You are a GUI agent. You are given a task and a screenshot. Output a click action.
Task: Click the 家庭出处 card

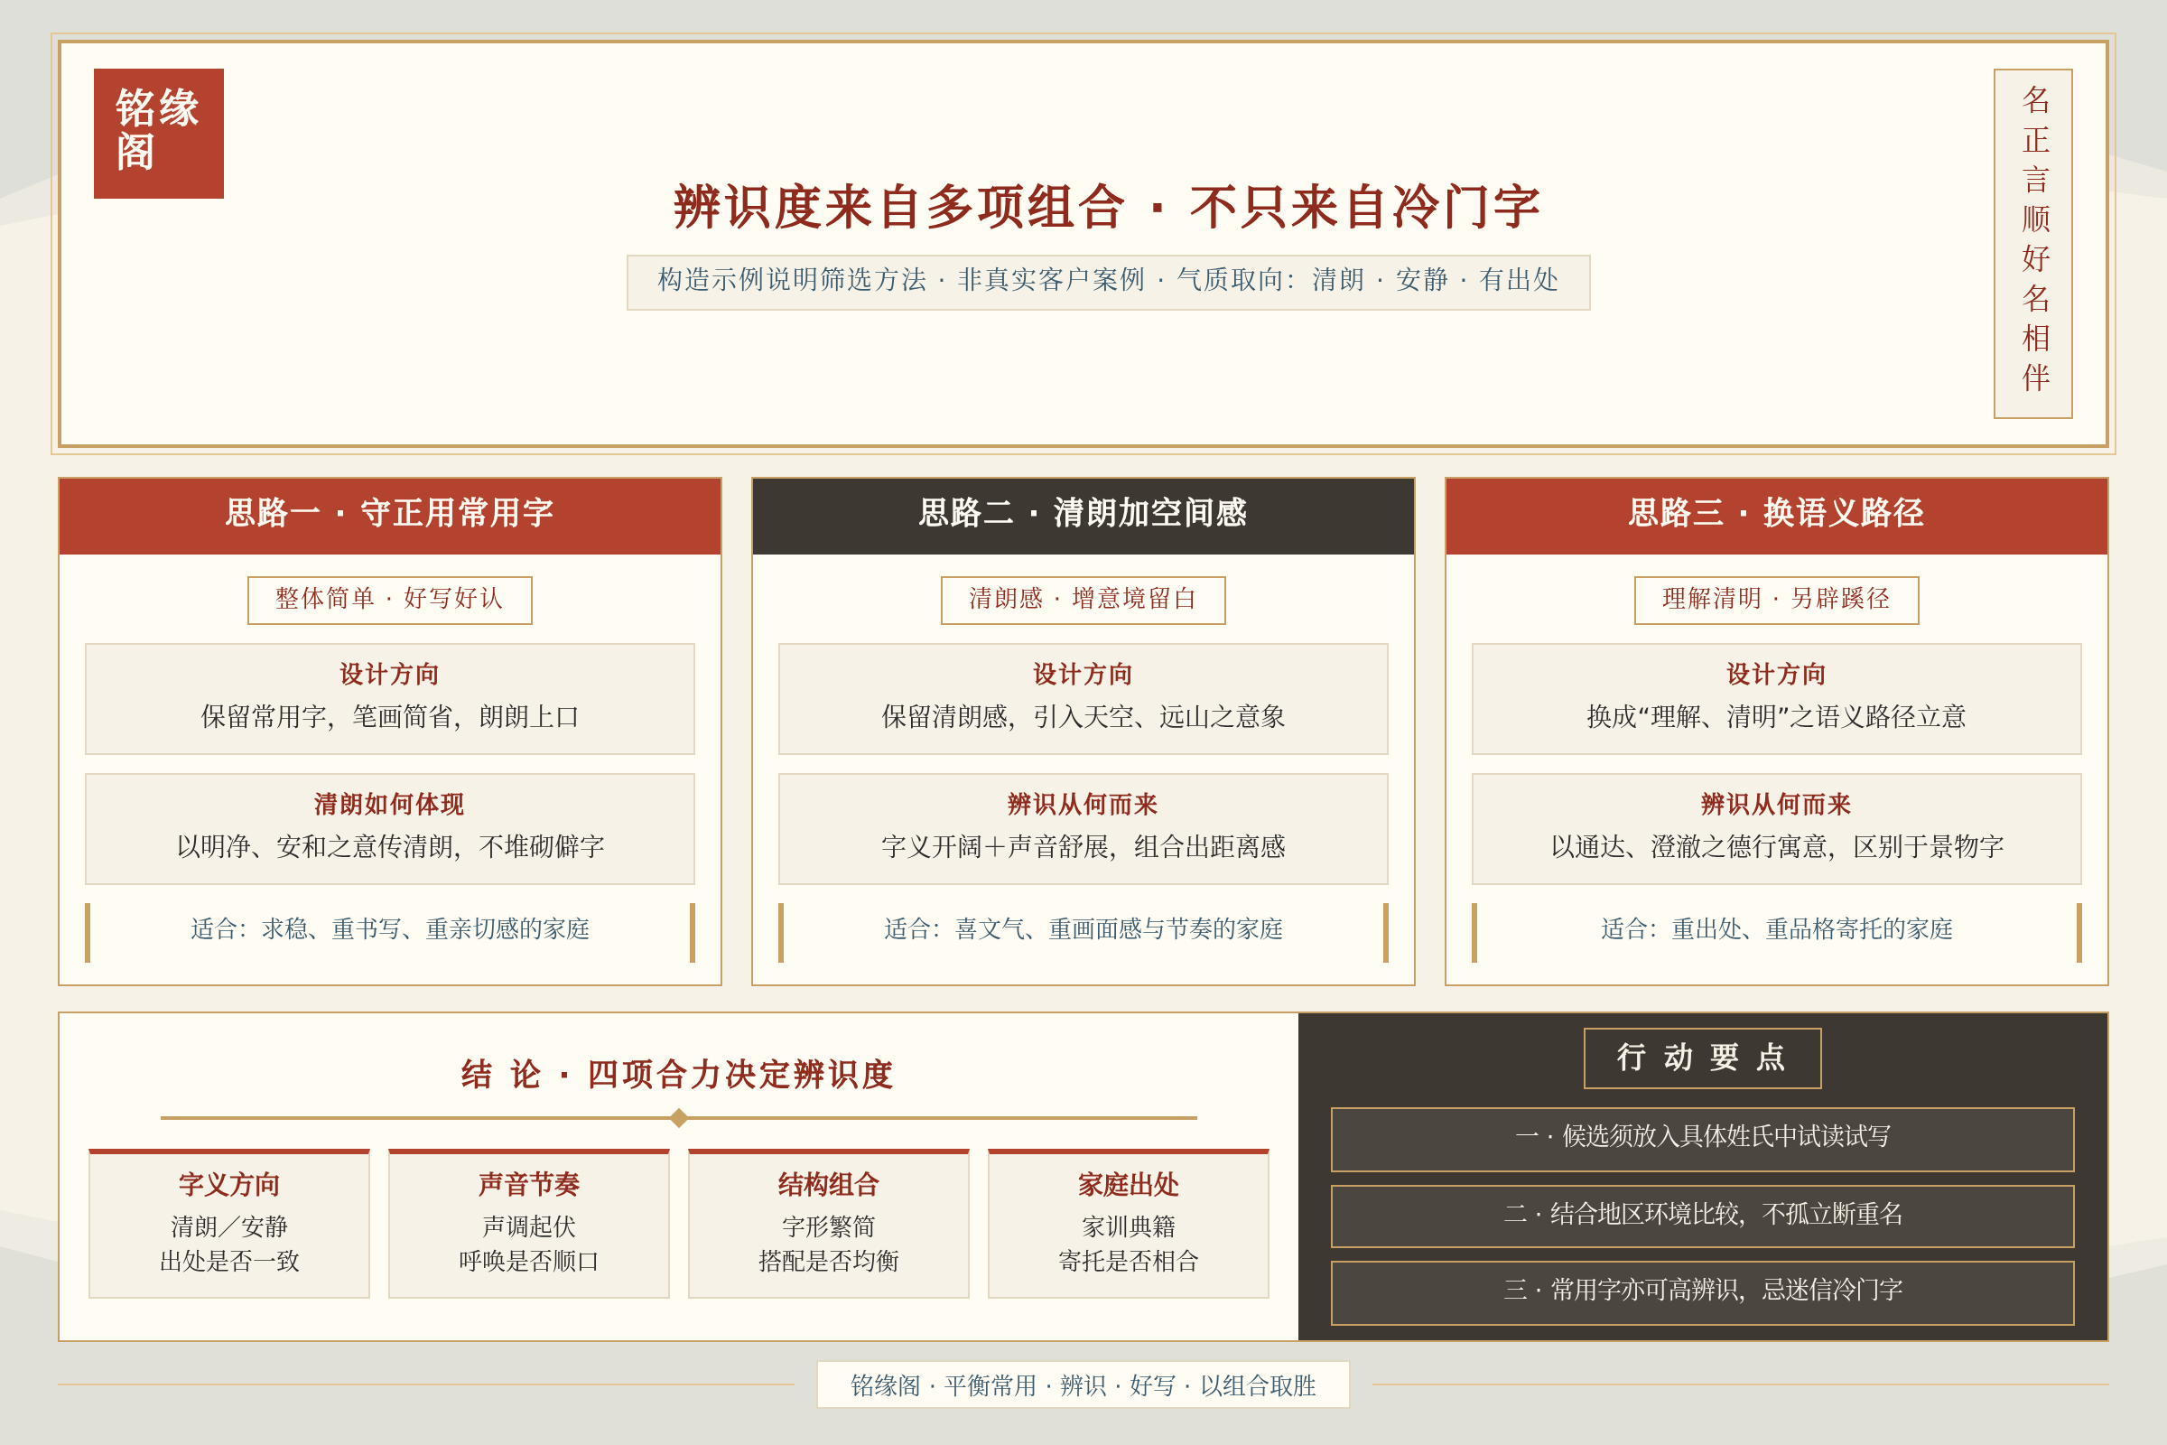1129,1224
